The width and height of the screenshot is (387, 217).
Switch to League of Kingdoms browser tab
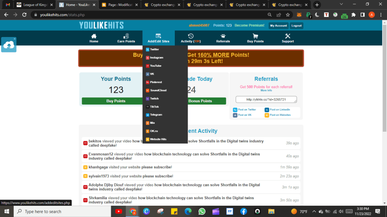pyautogui.click(x=34, y=5)
